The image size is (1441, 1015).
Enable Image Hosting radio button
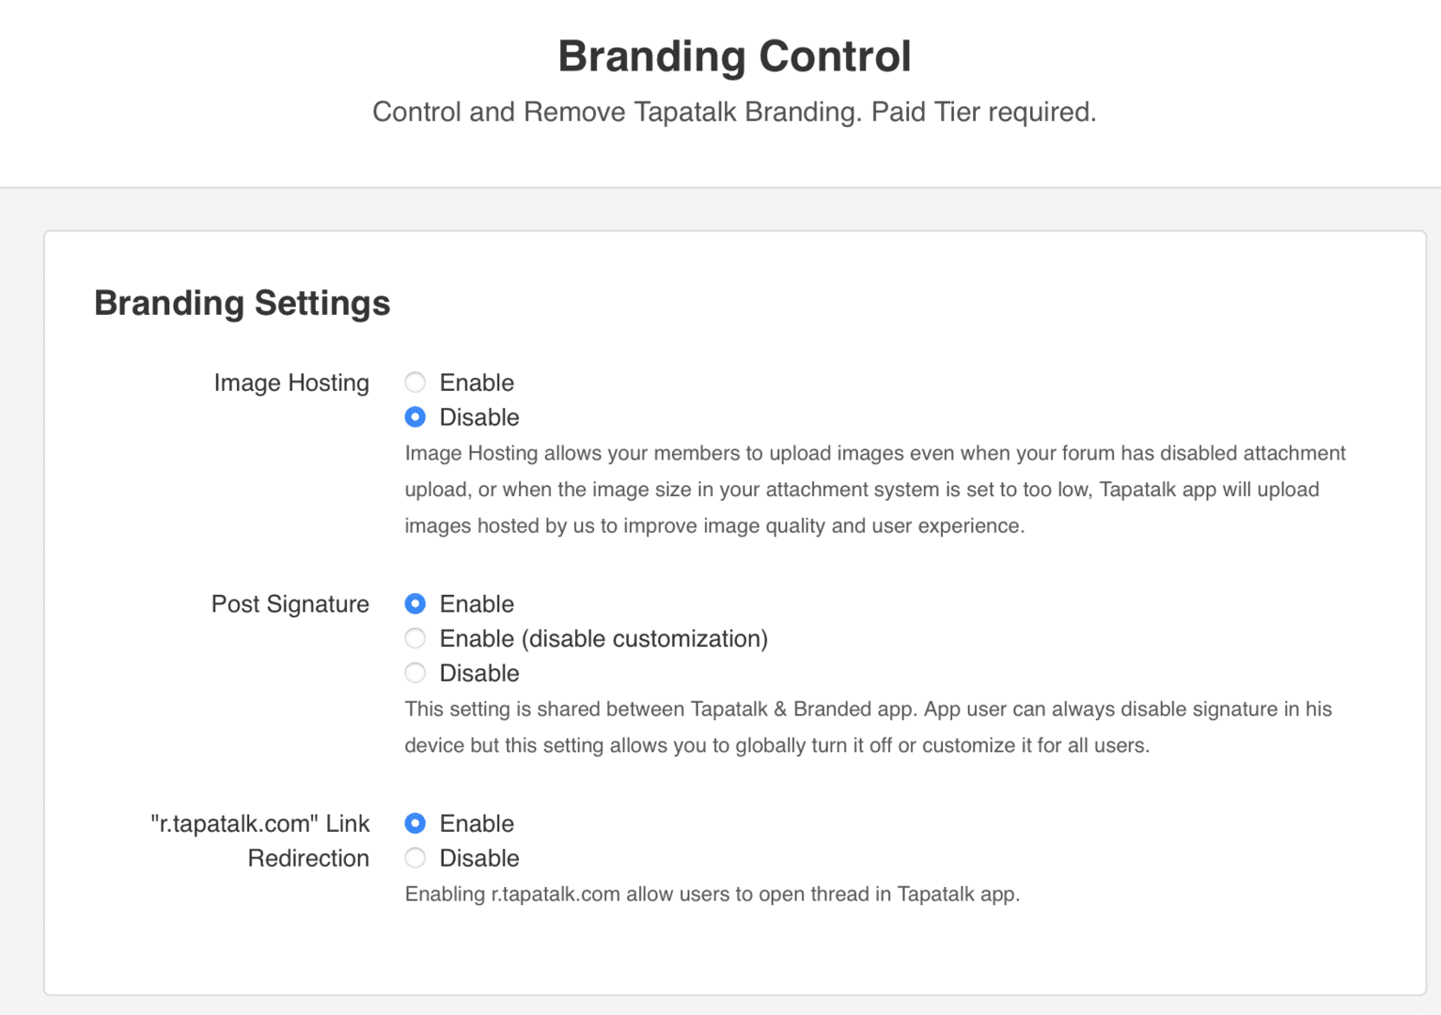coord(415,383)
